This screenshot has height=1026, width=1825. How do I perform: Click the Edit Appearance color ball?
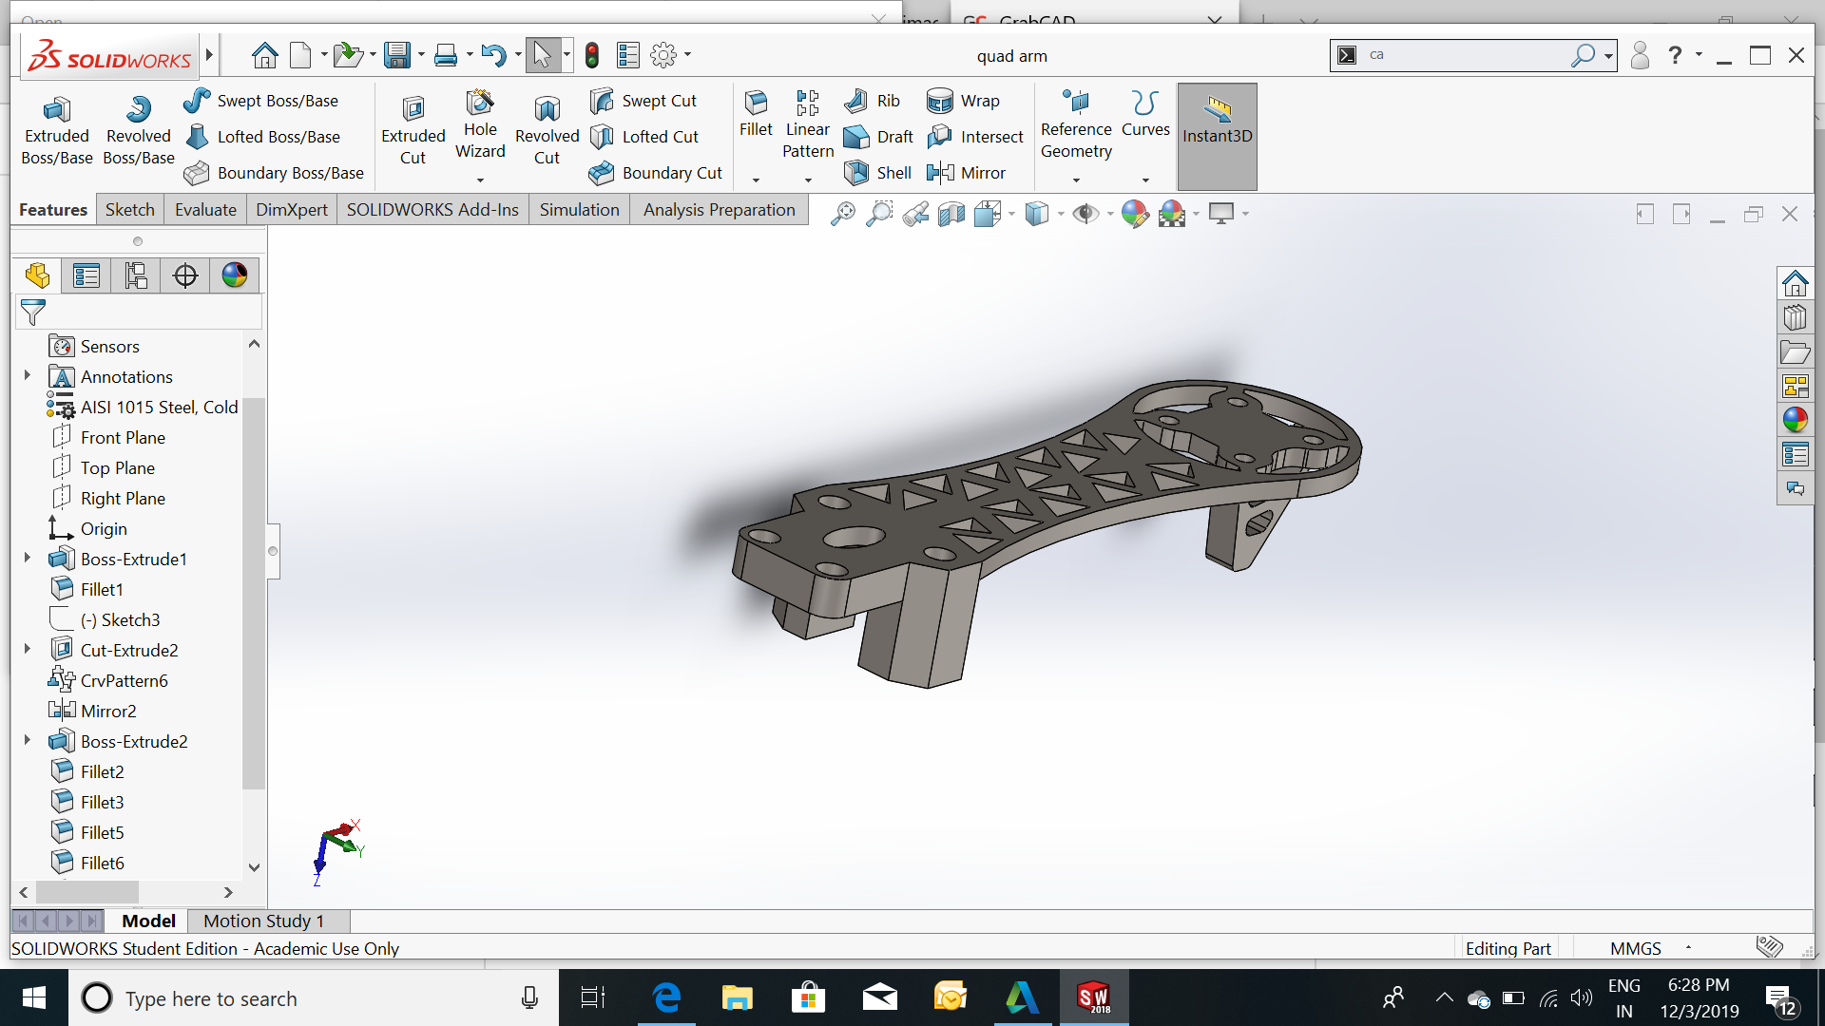1134,214
